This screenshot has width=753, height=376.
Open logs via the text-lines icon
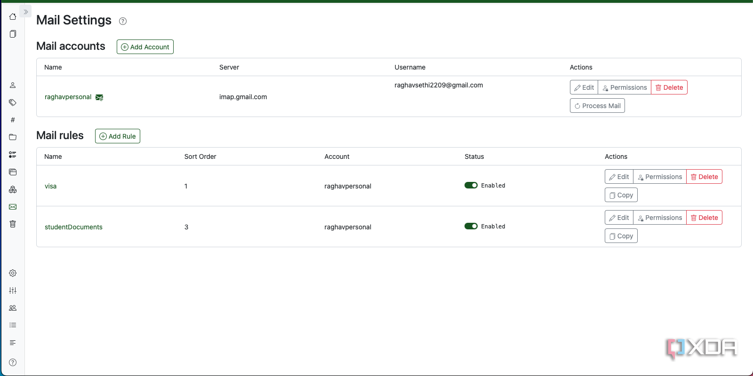(x=13, y=343)
